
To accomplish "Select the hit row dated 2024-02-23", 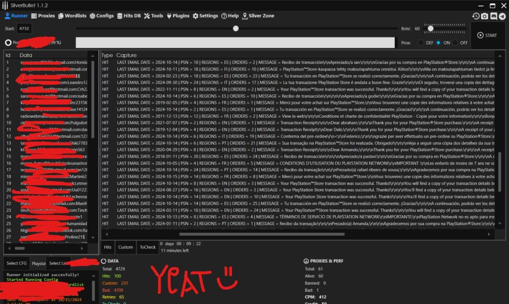I will click(x=298, y=76).
